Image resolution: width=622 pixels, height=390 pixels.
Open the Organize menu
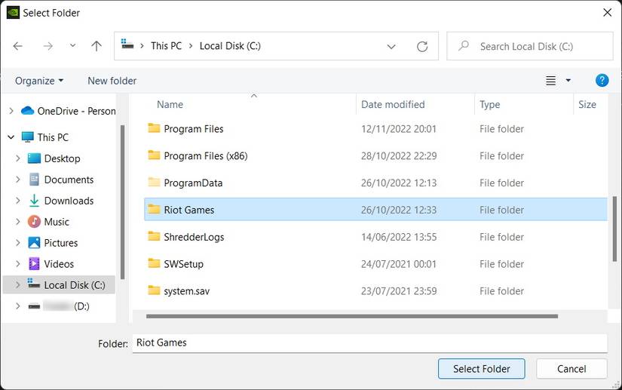pos(39,81)
